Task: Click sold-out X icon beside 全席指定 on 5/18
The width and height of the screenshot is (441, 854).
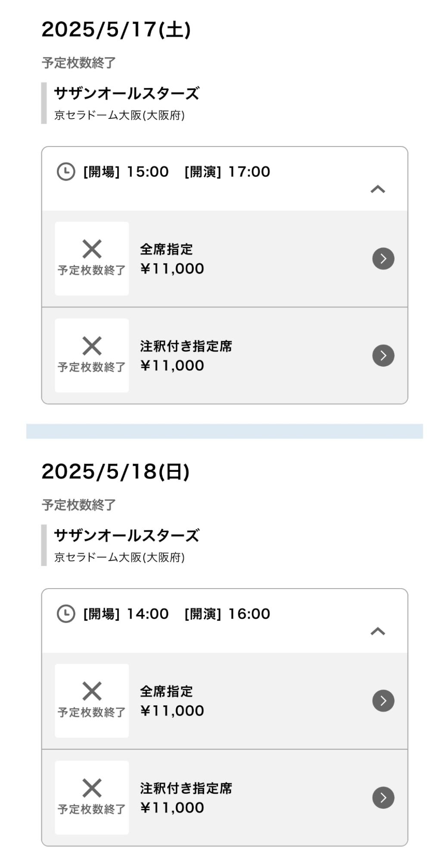Action: [x=92, y=692]
